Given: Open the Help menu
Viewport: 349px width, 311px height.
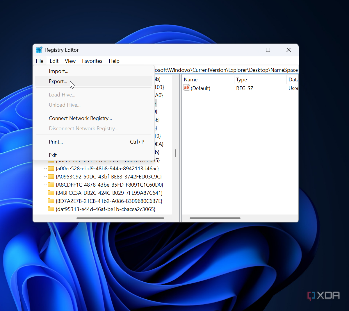Looking at the screenshot, I should 114,61.
